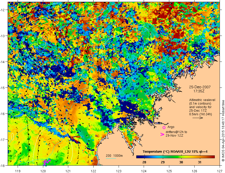Viewport: 225px width, 173px height.
Task: Click the '-12' latitude axis label
Action: click(3, 10)
